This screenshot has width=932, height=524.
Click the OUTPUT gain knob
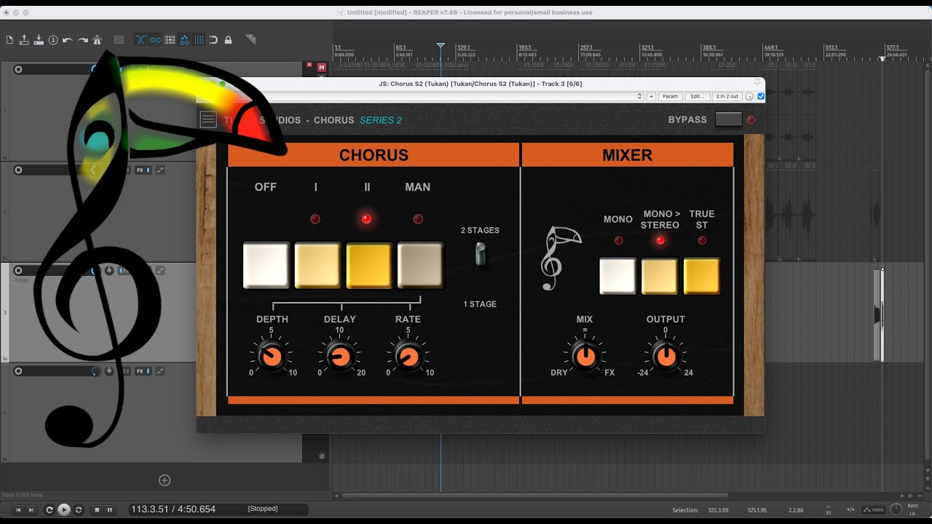pyautogui.click(x=666, y=357)
